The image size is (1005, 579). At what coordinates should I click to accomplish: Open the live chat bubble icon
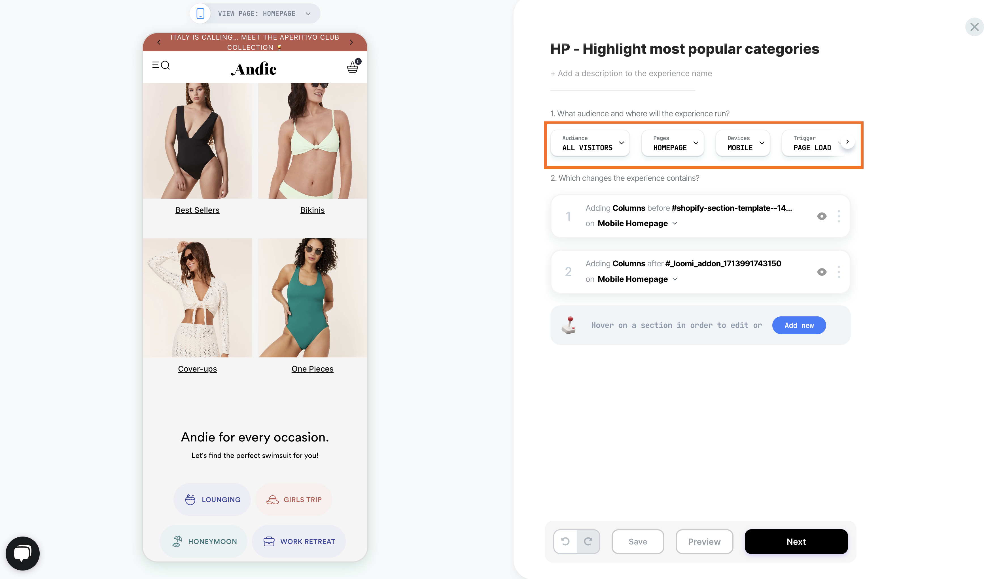[x=23, y=553]
